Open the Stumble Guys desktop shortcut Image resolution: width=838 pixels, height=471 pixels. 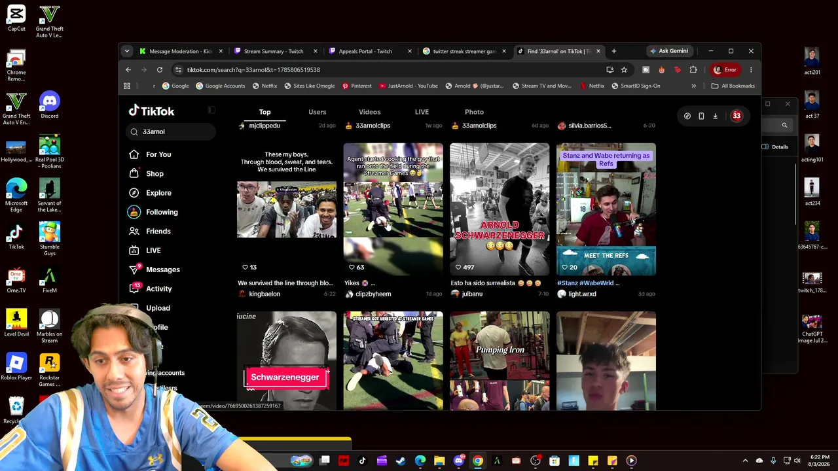pyautogui.click(x=49, y=239)
